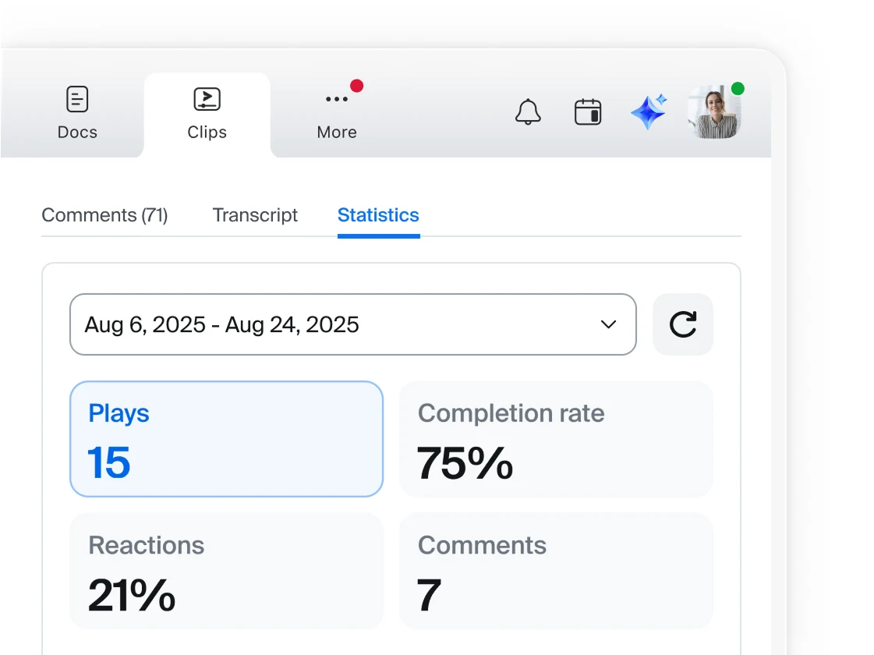Click the green online status indicator
The width and height of the screenshot is (874, 655).
738,89
